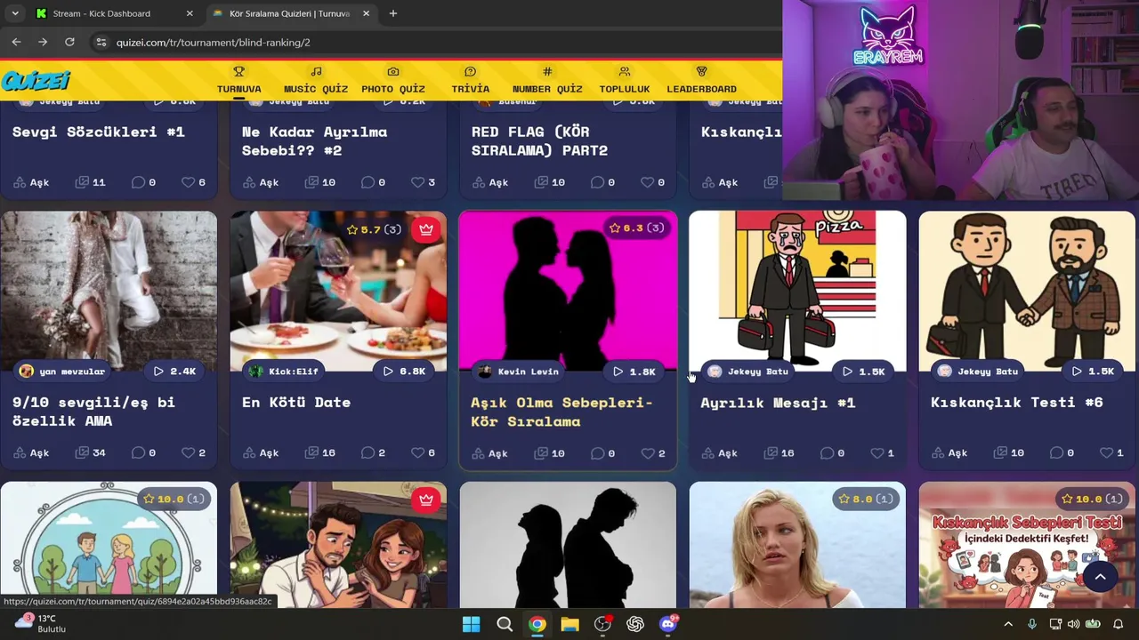The image size is (1139, 640).
Task: Click author yan mevzular
Action: [62, 371]
